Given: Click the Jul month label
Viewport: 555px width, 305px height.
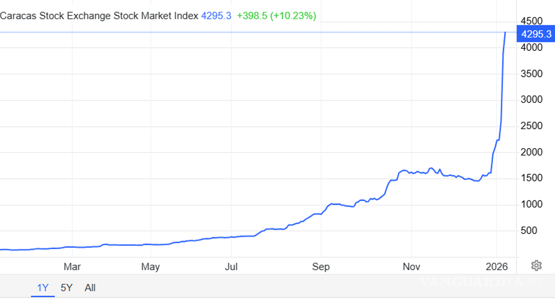Looking at the screenshot, I should pyautogui.click(x=232, y=267).
